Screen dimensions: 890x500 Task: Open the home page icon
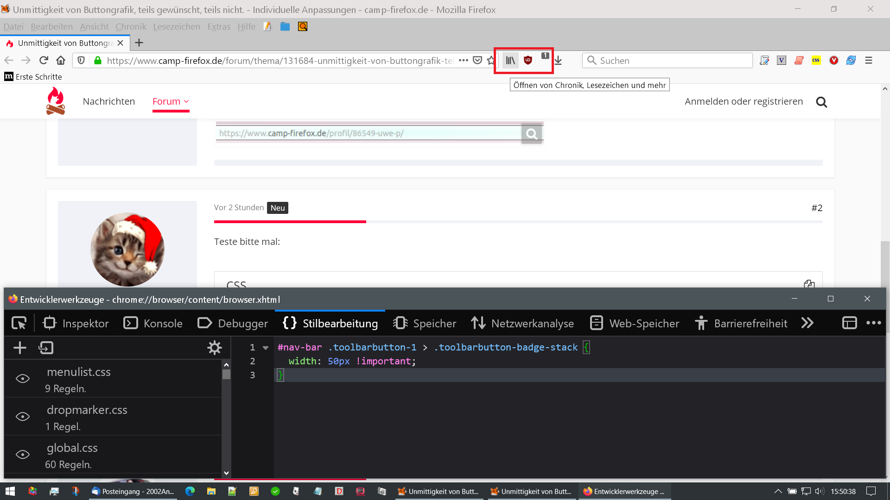tap(61, 60)
